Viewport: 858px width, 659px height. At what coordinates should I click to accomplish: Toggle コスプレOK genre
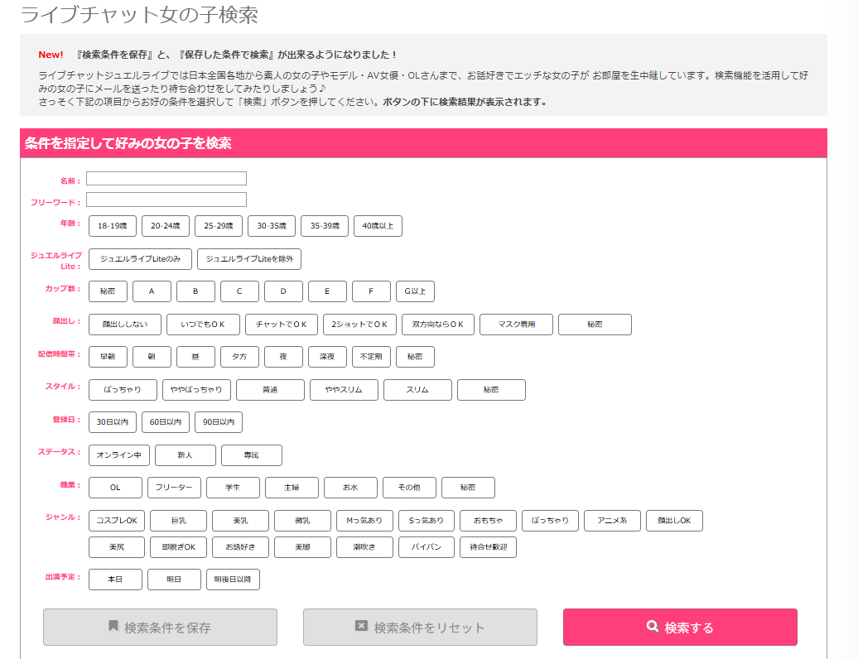coord(117,521)
